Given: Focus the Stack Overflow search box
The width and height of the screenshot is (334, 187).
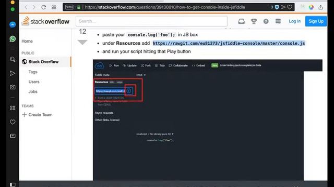Looking at the screenshot, I should click(x=151, y=21).
